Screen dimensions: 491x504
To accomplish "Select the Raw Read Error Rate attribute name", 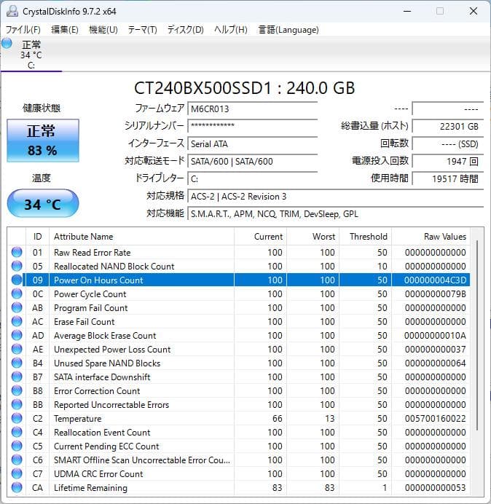I will click(92, 252).
